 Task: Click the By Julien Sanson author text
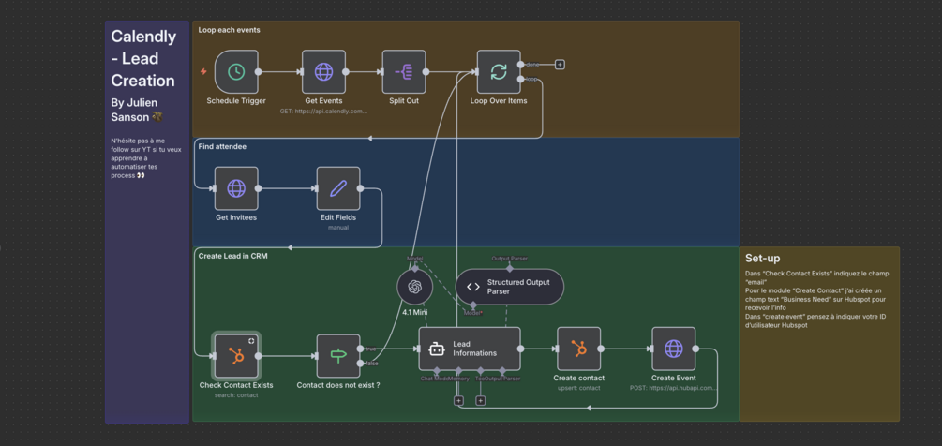(136, 110)
